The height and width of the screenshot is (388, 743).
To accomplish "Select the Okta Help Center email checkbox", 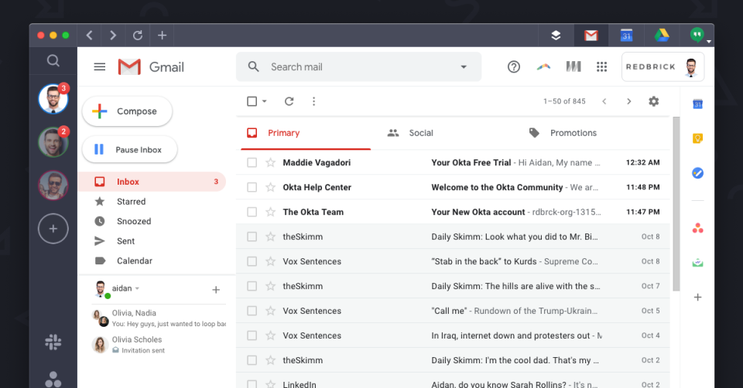I will click(252, 188).
